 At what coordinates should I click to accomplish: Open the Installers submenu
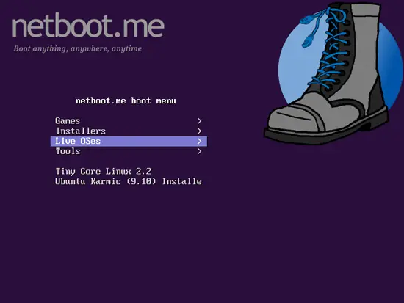pyautogui.click(x=129, y=131)
